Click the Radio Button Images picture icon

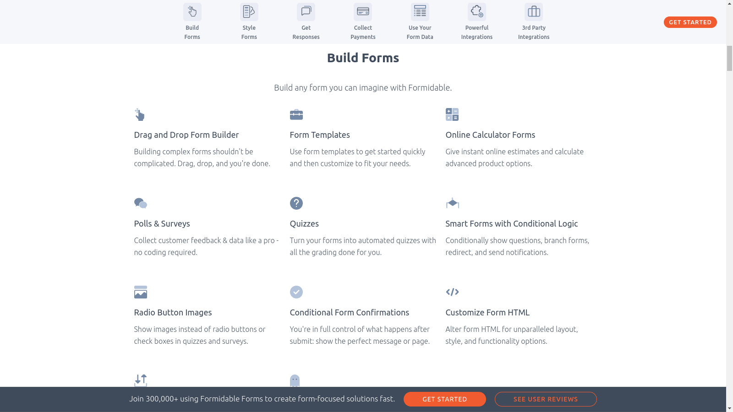(141, 292)
